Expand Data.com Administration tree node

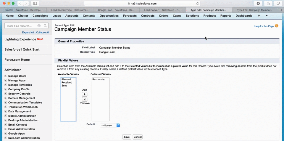6,138
